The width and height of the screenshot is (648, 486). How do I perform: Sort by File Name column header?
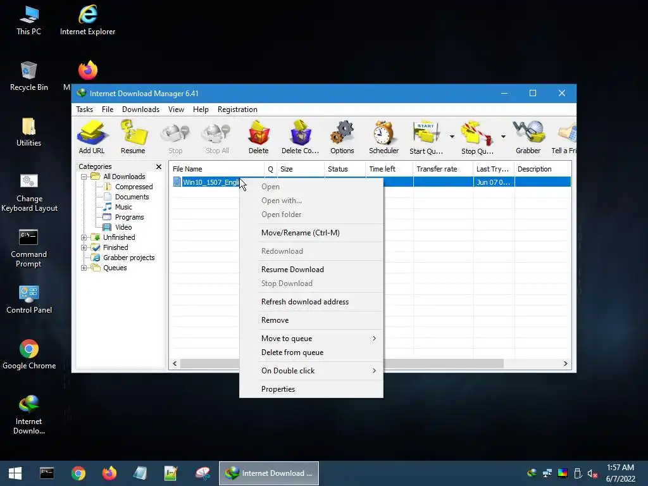click(217, 169)
